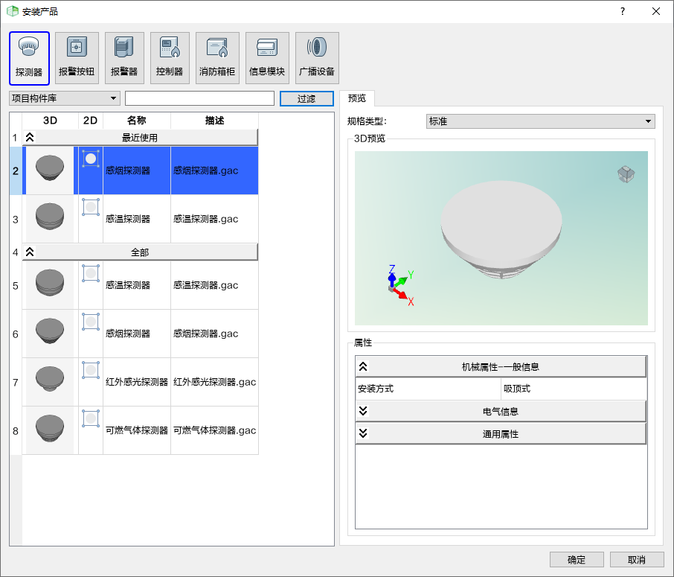The width and height of the screenshot is (674, 577).
Task: Select the 探测器 category icon
Action: coord(29,58)
